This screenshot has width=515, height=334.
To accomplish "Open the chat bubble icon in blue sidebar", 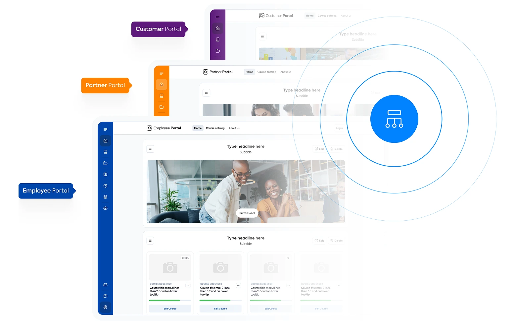I will (x=105, y=296).
